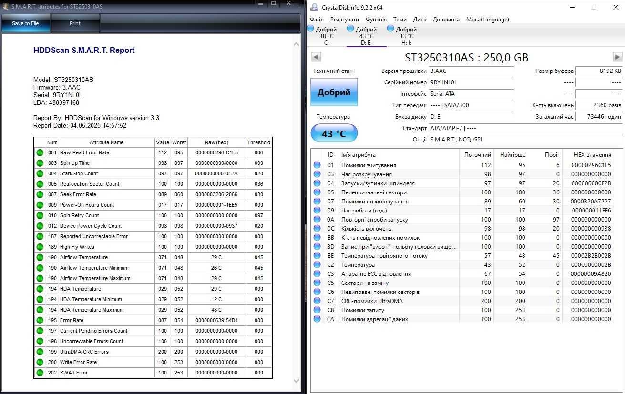
Task: Open Диск menu
Action: click(x=420, y=20)
